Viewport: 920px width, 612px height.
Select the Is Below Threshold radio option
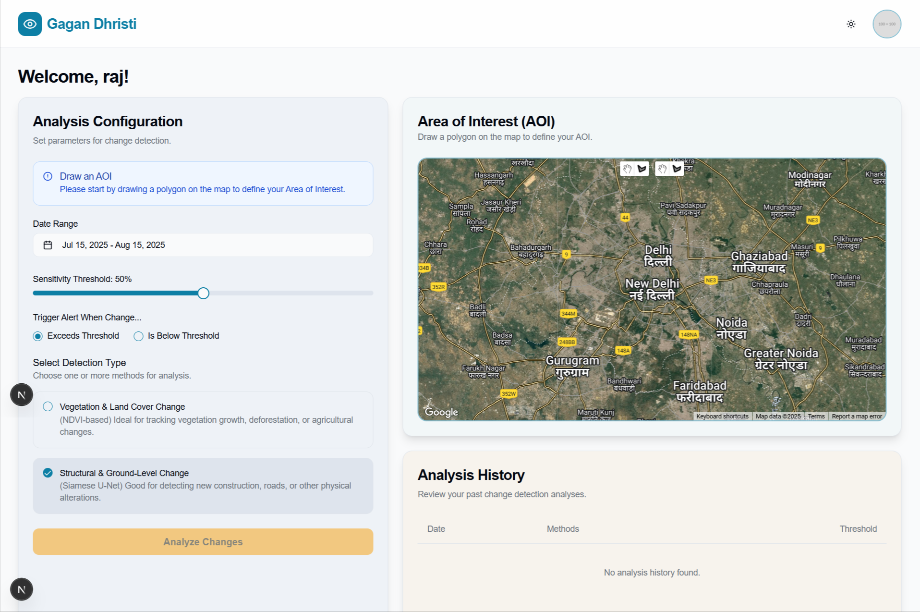click(138, 336)
